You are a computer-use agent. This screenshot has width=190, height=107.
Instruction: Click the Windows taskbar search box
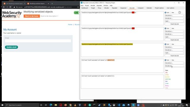pyautogui.click(x=22, y=105)
